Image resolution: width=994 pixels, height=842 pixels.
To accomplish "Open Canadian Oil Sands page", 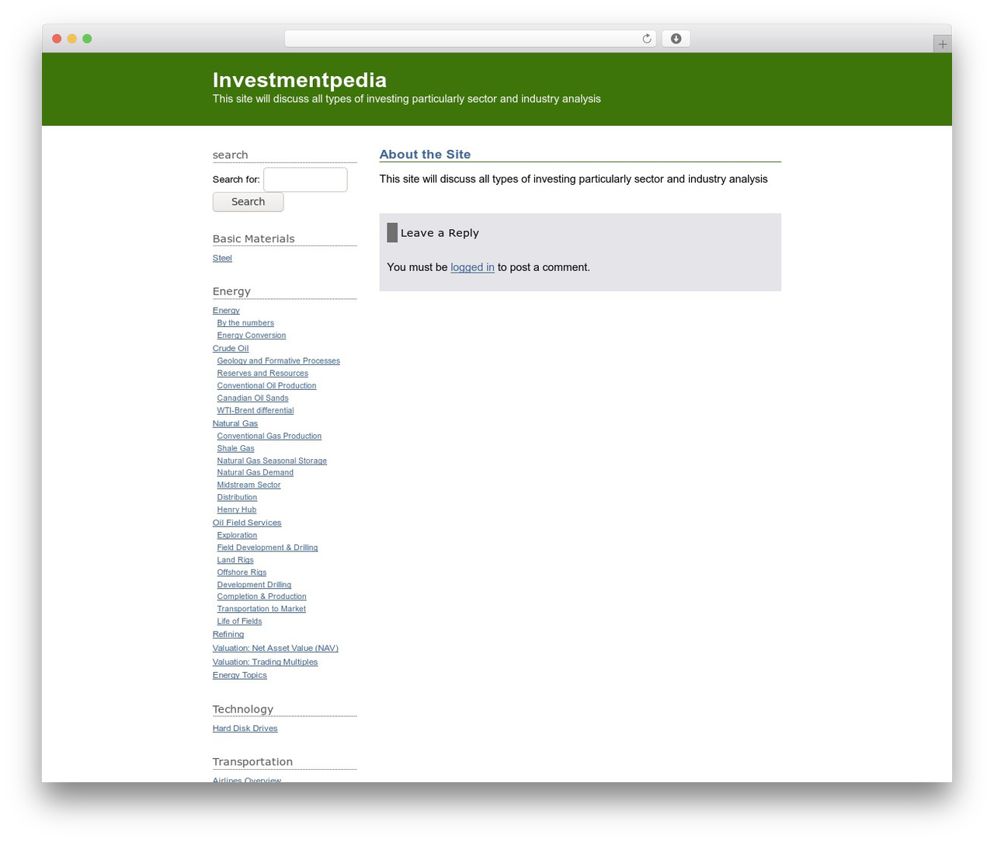I will coord(252,398).
